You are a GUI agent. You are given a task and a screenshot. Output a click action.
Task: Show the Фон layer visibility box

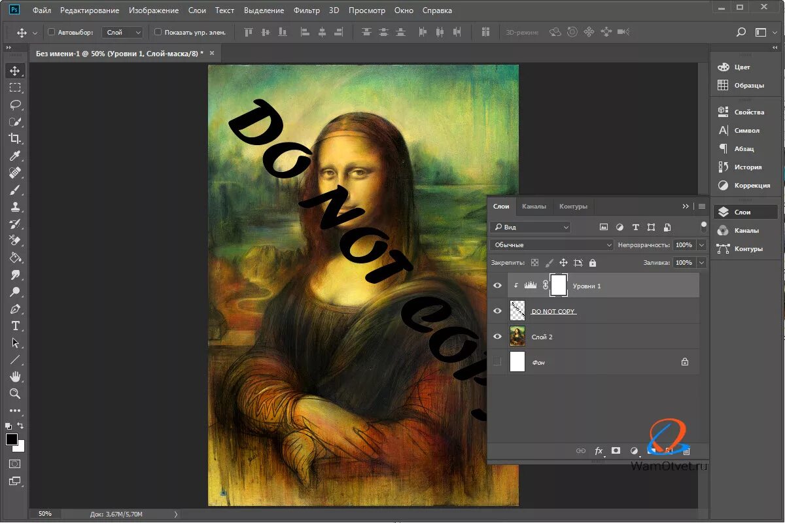[x=497, y=362]
